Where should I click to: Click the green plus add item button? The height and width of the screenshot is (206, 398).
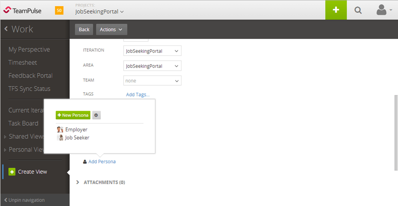[x=336, y=10]
